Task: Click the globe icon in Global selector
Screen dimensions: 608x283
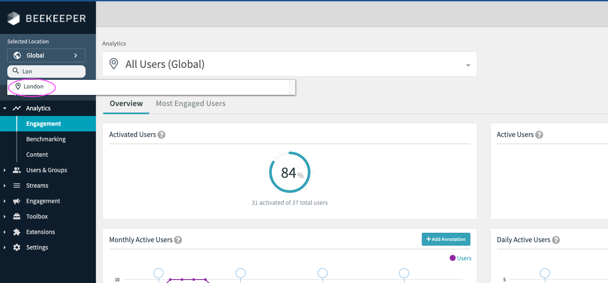Action: coord(18,55)
